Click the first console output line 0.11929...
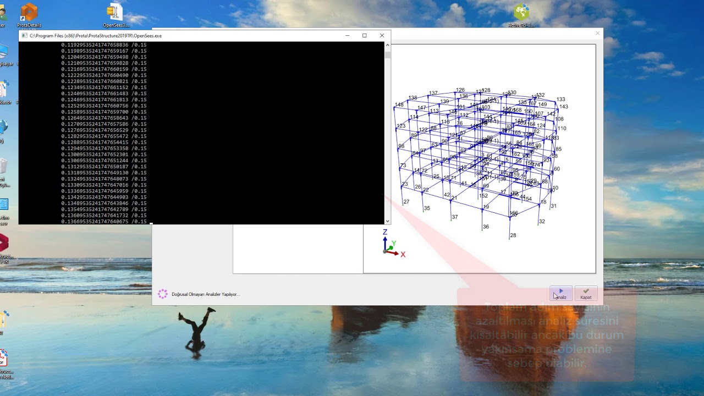The height and width of the screenshot is (396, 704). [x=103, y=45]
